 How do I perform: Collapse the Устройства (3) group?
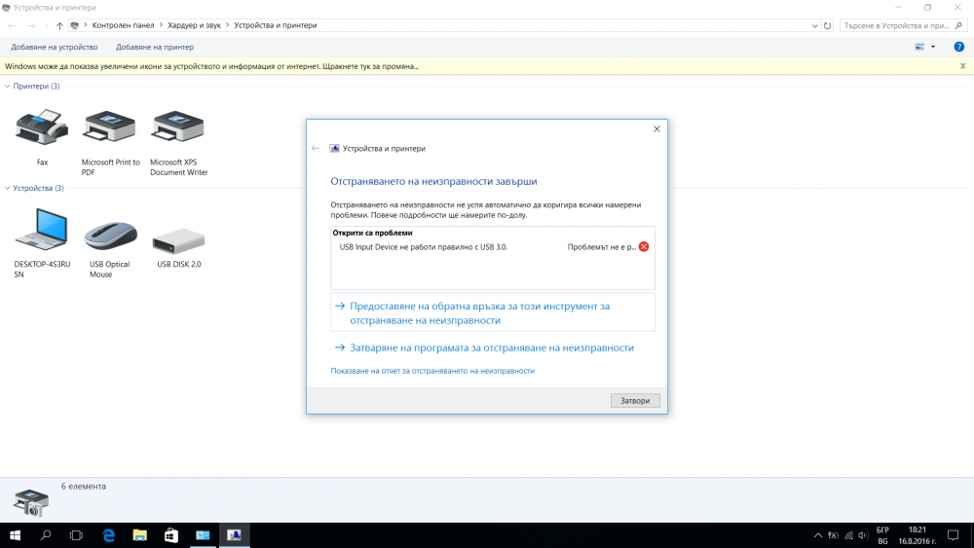(x=8, y=188)
